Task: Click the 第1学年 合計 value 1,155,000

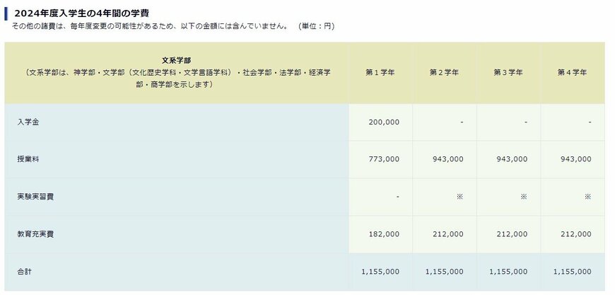Action: pos(380,272)
